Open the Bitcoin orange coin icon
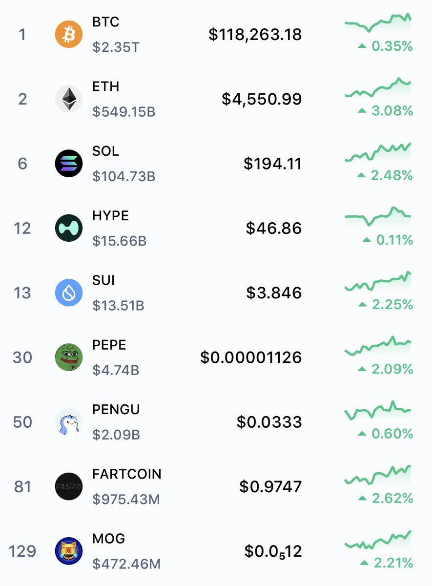This screenshot has height=586, width=432. click(69, 35)
